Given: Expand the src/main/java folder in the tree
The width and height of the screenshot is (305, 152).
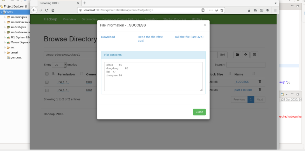Looking at the screenshot, I should pyautogui.click(x=5, y=17).
